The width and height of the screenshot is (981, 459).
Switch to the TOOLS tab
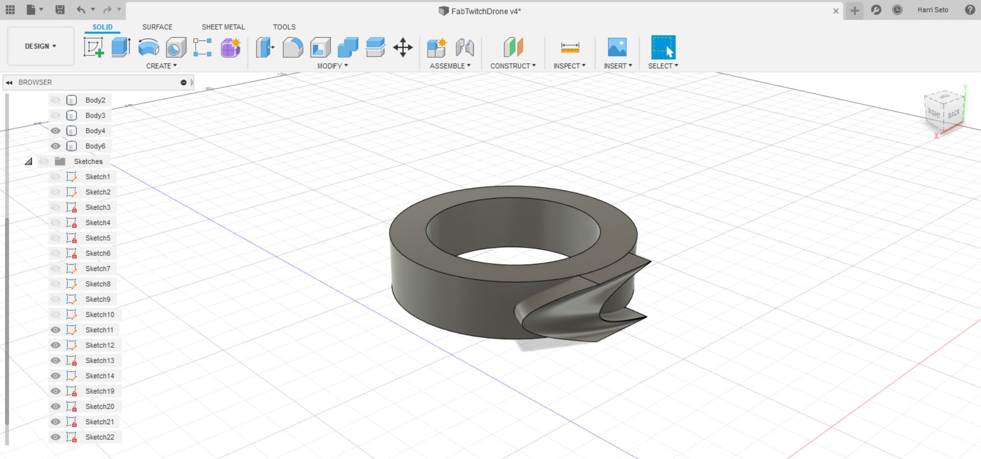[x=284, y=27]
